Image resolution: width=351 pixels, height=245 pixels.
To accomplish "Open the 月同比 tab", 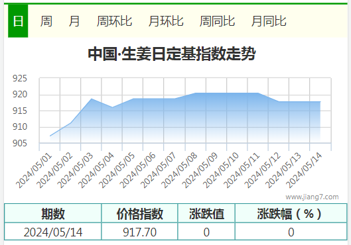I will 269,21.
